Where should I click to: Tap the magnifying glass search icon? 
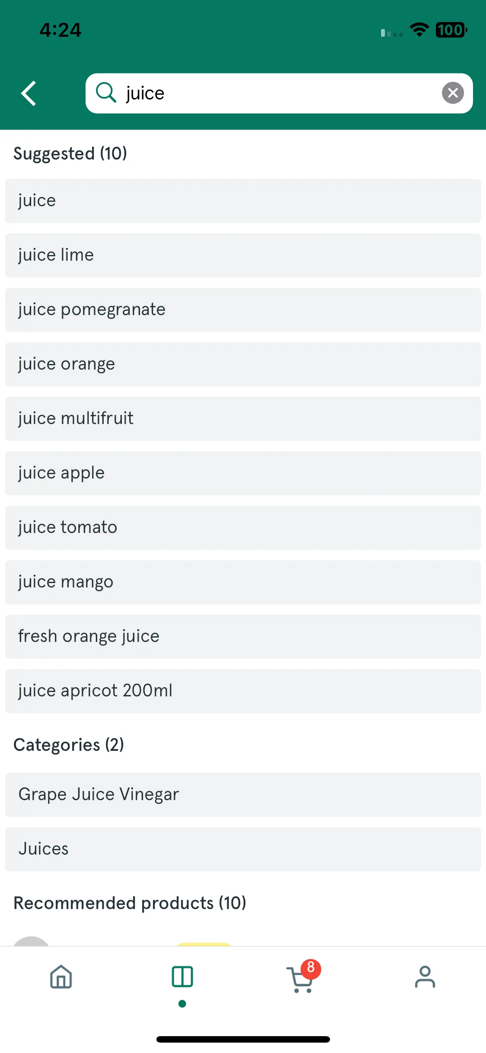(x=106, y=93)
